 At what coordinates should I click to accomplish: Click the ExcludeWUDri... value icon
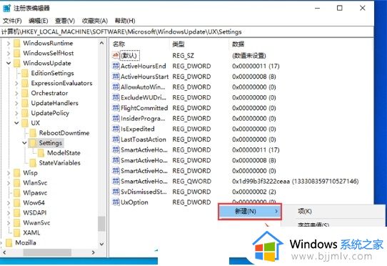pyautogui.click(x=116, y=97)
